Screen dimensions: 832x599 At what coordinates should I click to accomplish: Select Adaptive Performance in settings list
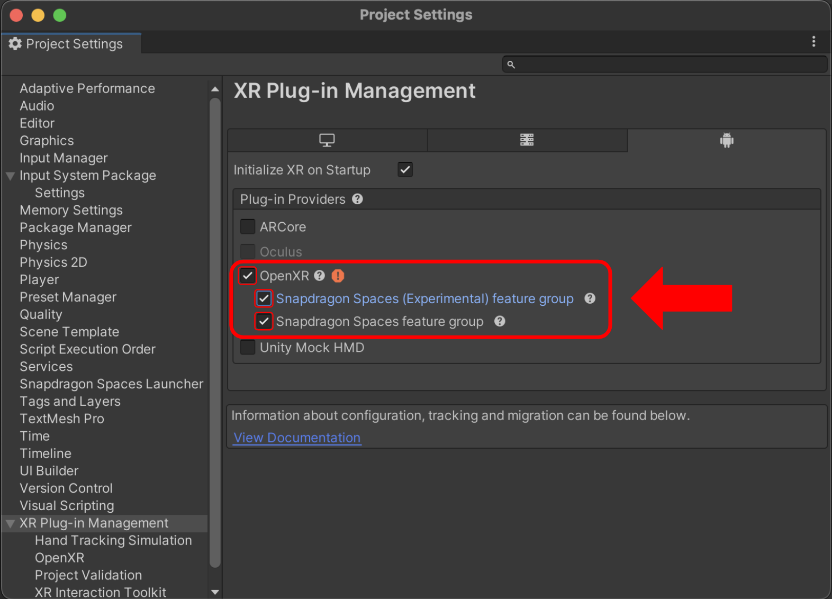tap(87, 88)
